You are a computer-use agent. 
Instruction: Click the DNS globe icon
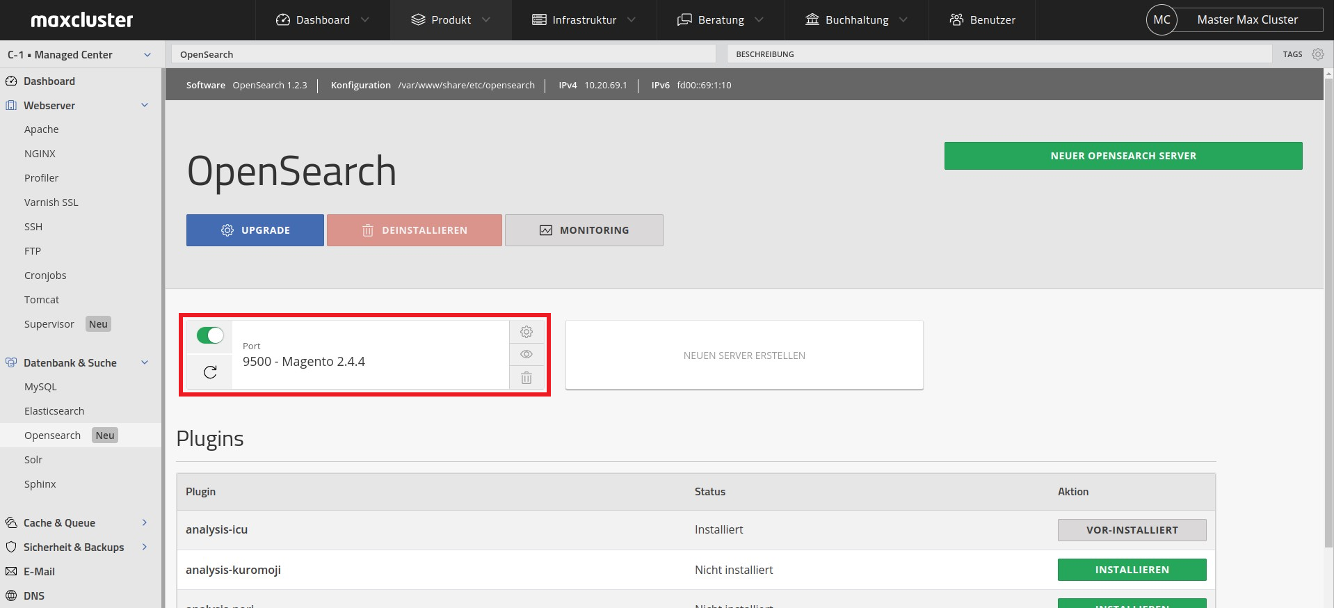coord(11,596)
